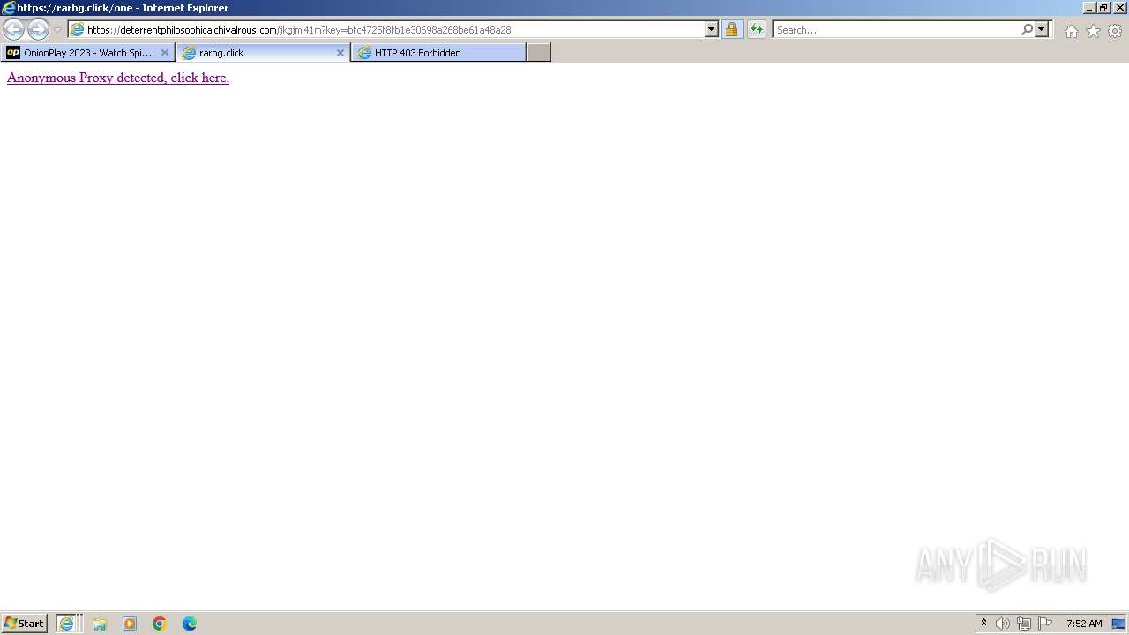1129x635 pixels.
Task: Show hidden tray icons arrow
Action: [x=983, y=624]
